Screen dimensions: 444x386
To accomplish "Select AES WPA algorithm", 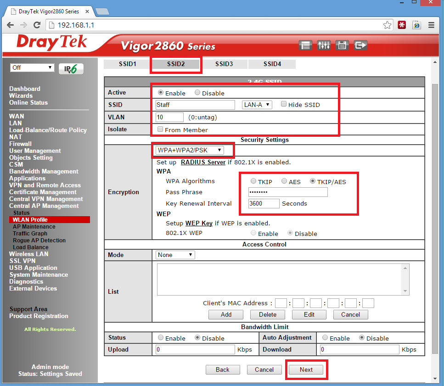I will [284, 181].
